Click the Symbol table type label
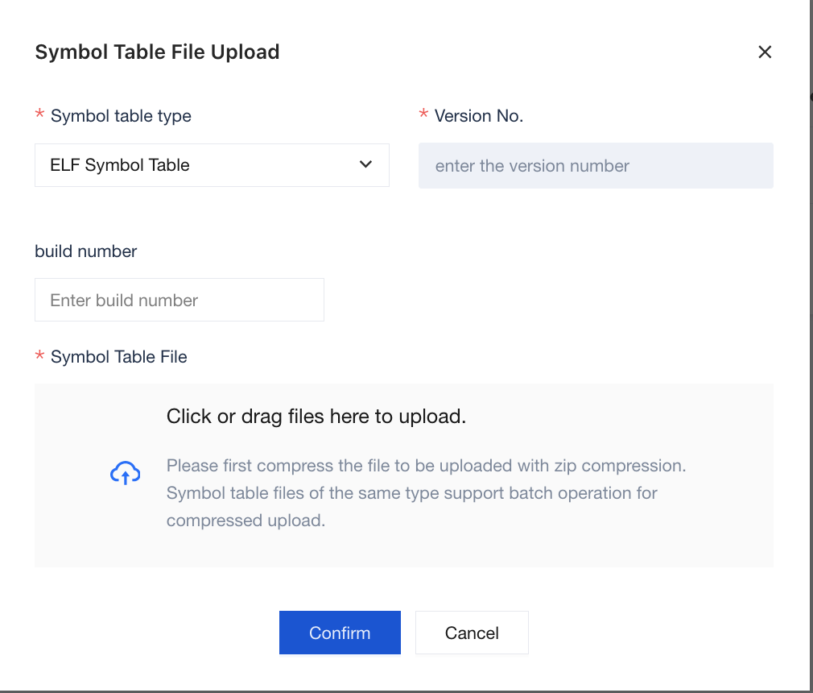 [x=121, y=116]
